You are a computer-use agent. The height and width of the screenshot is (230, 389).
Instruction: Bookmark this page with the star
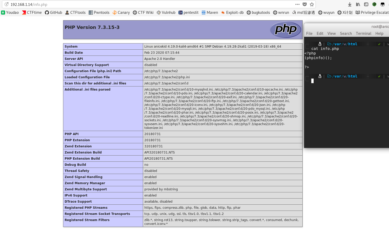[x=312, y=4]
